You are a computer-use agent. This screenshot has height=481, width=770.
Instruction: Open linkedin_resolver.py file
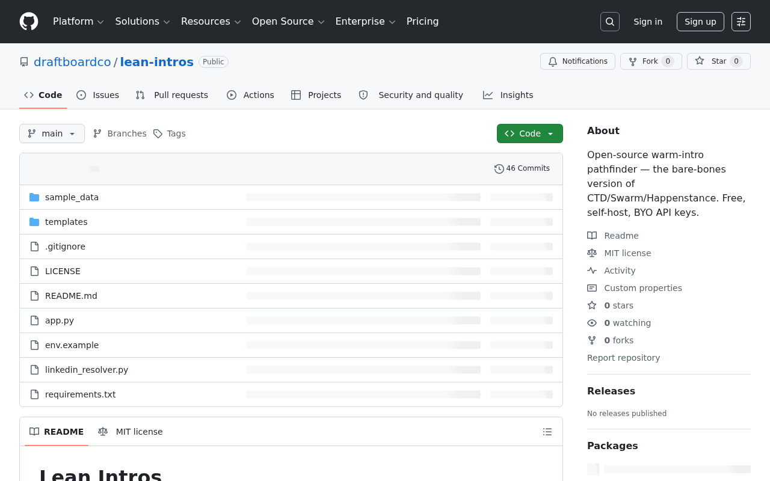pos(87,370)
